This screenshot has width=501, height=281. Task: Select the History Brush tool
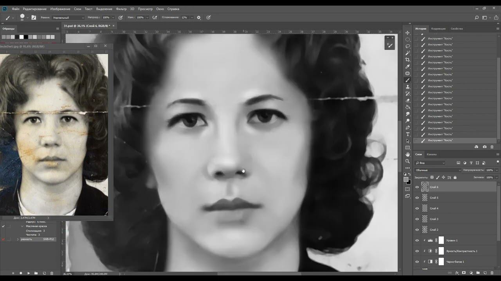[407, 94]
